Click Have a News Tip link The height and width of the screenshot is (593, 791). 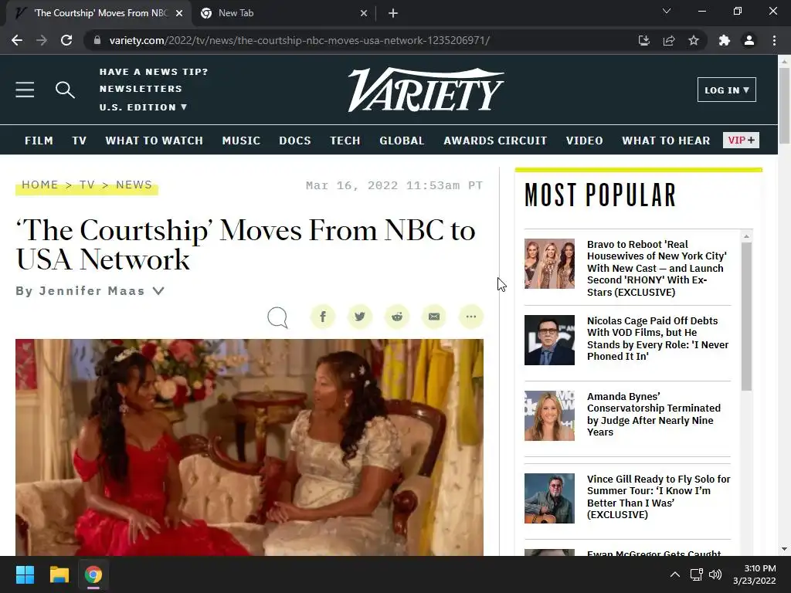154,72
